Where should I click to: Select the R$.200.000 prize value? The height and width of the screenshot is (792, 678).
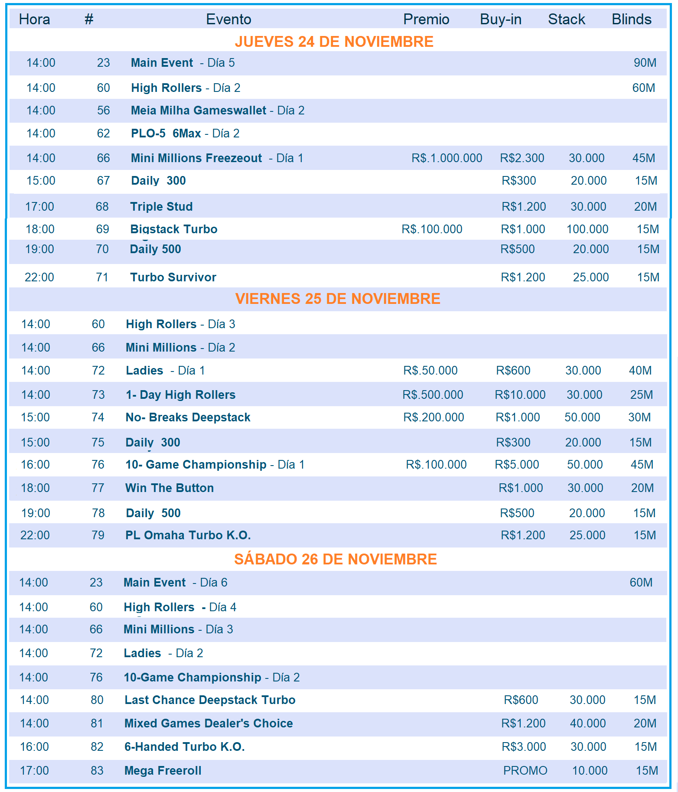434,417
